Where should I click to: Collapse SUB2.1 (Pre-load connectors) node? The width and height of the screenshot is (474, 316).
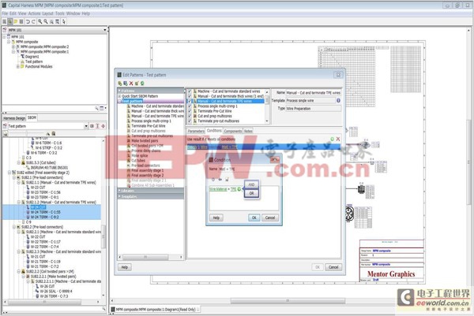click(x=14, y=177)
